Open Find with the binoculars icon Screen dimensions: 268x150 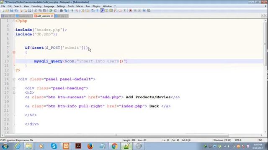point(61,10)
